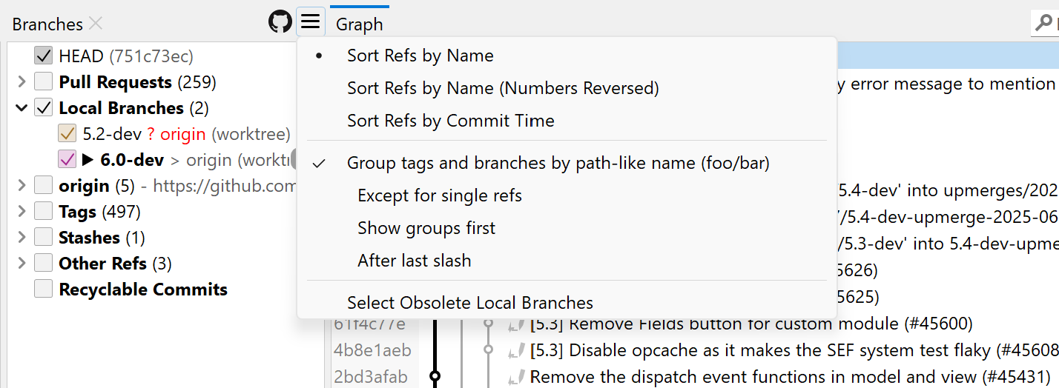This screenshot has width=1059, height=388.
Task: Toggle the HEAD checkbox
Action: (x=43, y=56)
